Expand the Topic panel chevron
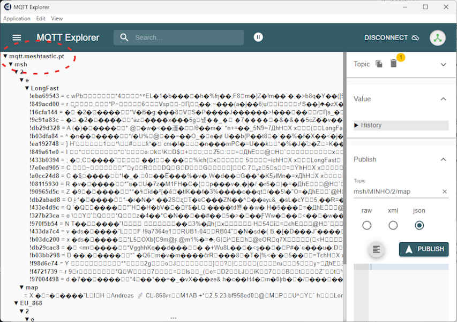The width and height of the screenshot is (457, 322). [x=443, y=64]
